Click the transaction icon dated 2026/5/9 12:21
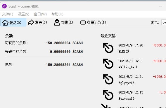 point(108,79)
